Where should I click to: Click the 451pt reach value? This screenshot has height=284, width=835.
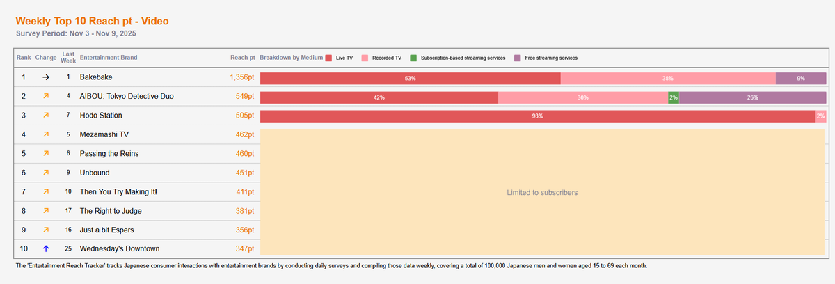(x=245, y=173)
